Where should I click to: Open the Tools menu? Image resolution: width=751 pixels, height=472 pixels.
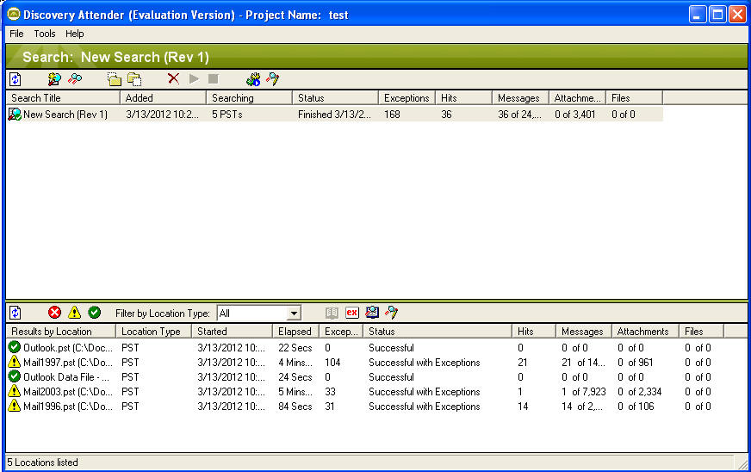45,34
